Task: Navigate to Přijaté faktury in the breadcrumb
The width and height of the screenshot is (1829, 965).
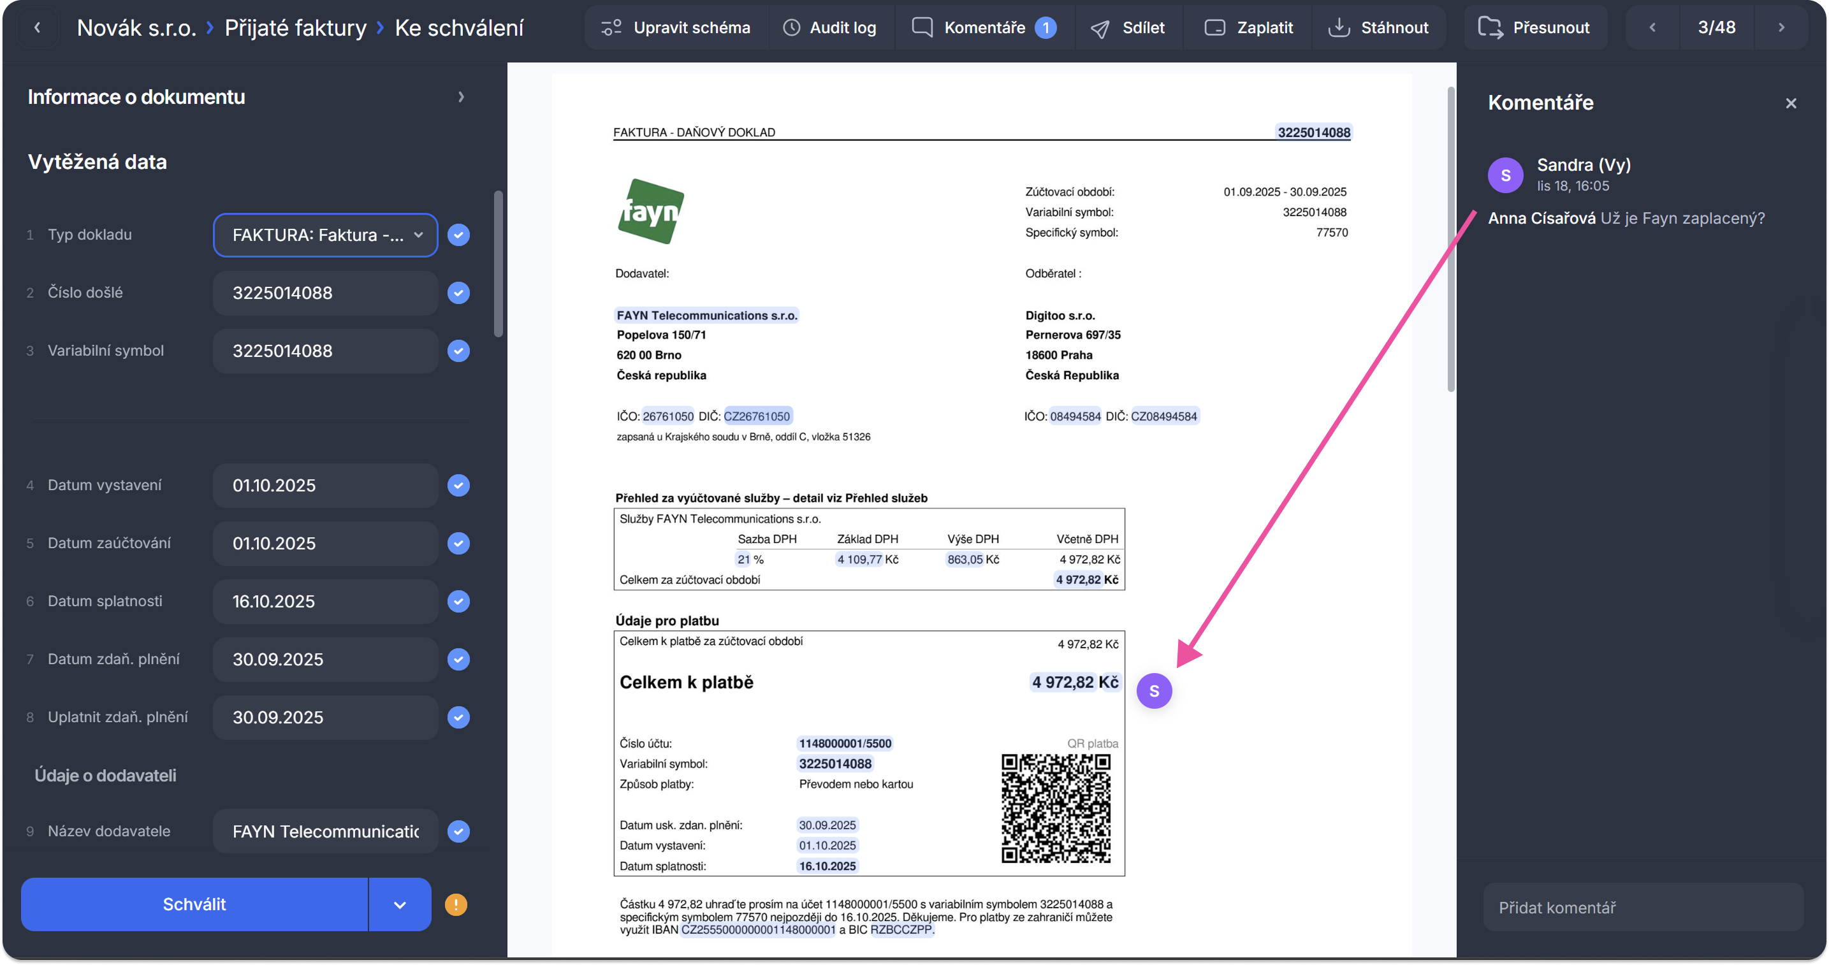Action: [295, 27]
